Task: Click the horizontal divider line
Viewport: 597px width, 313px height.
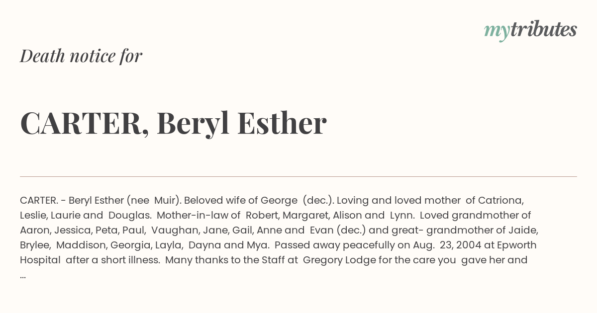Action: pos(298,176)
